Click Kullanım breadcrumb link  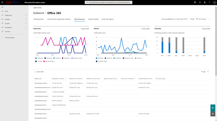(39, 13)
